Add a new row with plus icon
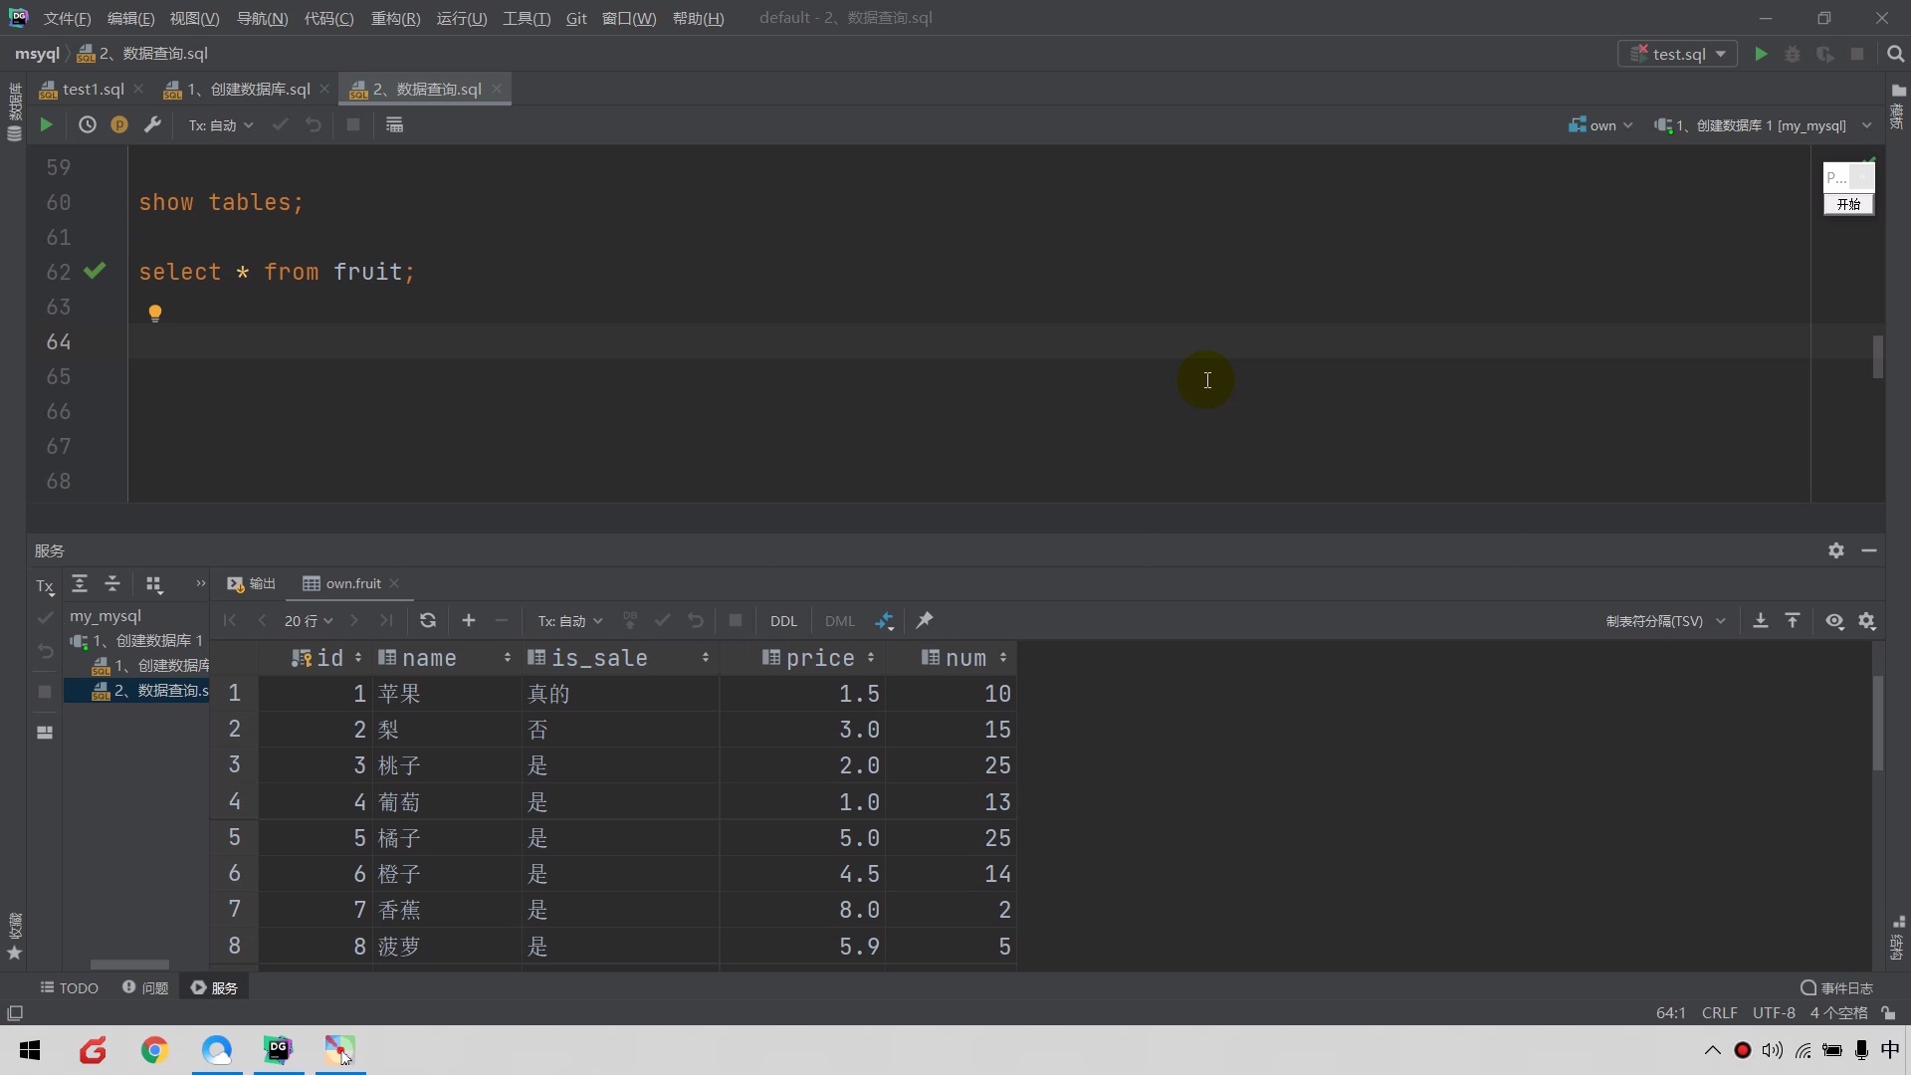Viewport: 1911px width, 1075px height. point(469,621)
